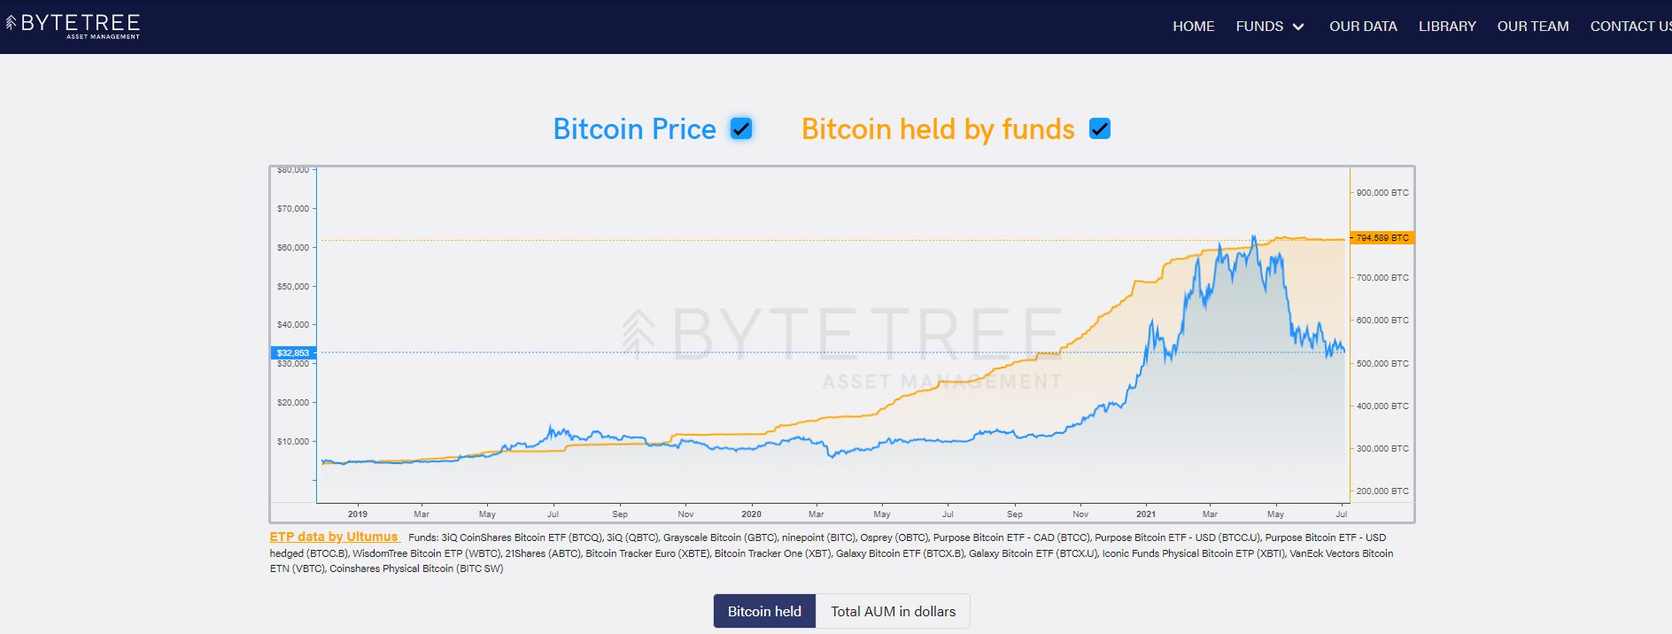1672x634 pixels.
Task: Switch to Total AUM in dollars
Action: click(893, 611)
